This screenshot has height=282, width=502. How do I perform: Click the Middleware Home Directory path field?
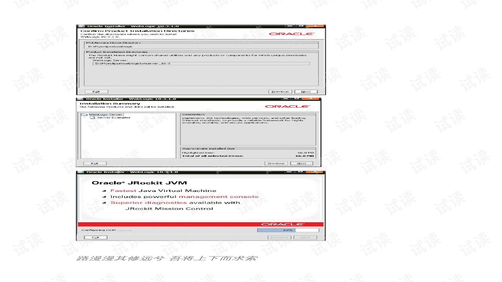(x=201, y=47)
